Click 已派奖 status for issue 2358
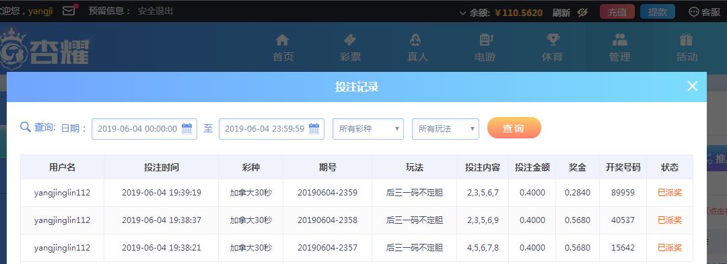727x264 pixels. [x=670, y=220]
